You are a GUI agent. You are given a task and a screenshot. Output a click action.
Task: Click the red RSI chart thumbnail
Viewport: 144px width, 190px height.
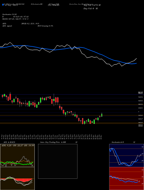tap(126, 178)
